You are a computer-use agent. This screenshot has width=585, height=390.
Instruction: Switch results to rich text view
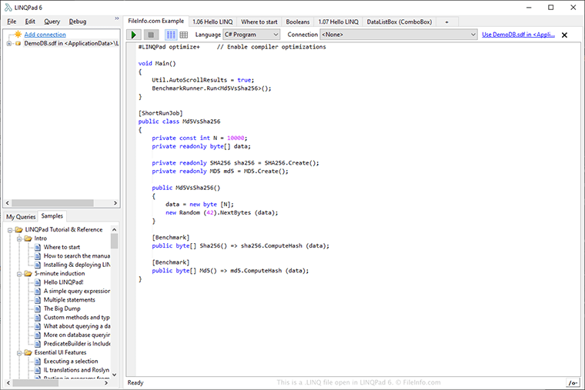click(171, 35)
